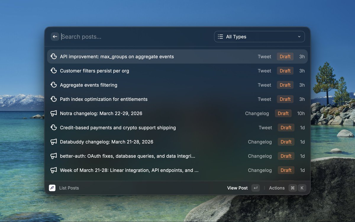
Task: Click the megaphone icon beside Databuddy changelog
Action: (x=54, y=142)
